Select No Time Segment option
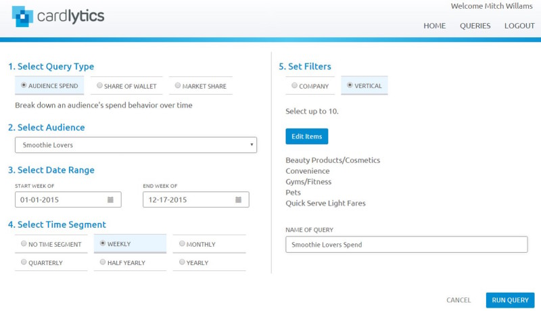 pos(51,244)
